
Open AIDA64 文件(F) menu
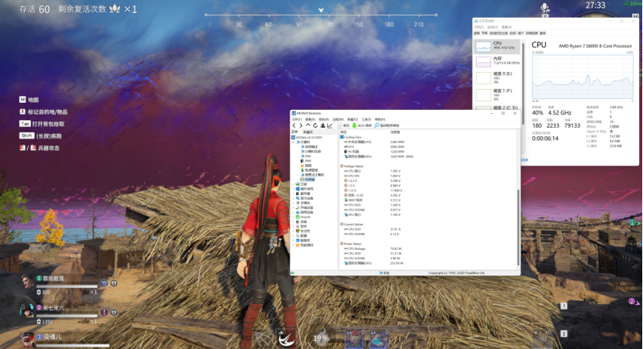click(297, 119)
